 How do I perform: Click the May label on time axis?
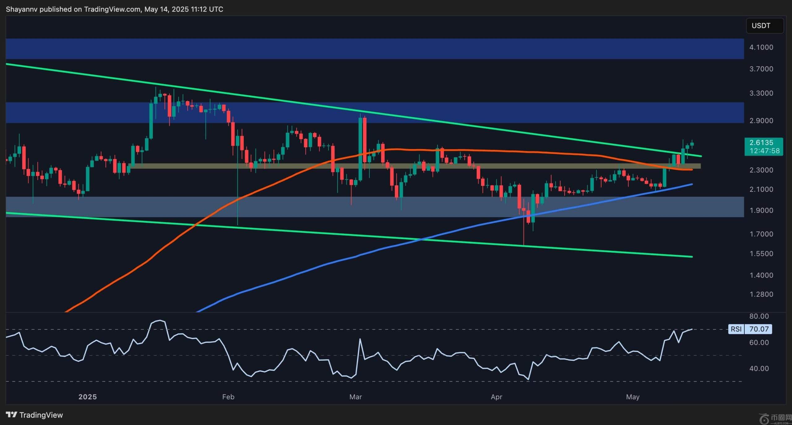[x=632, y=397]
